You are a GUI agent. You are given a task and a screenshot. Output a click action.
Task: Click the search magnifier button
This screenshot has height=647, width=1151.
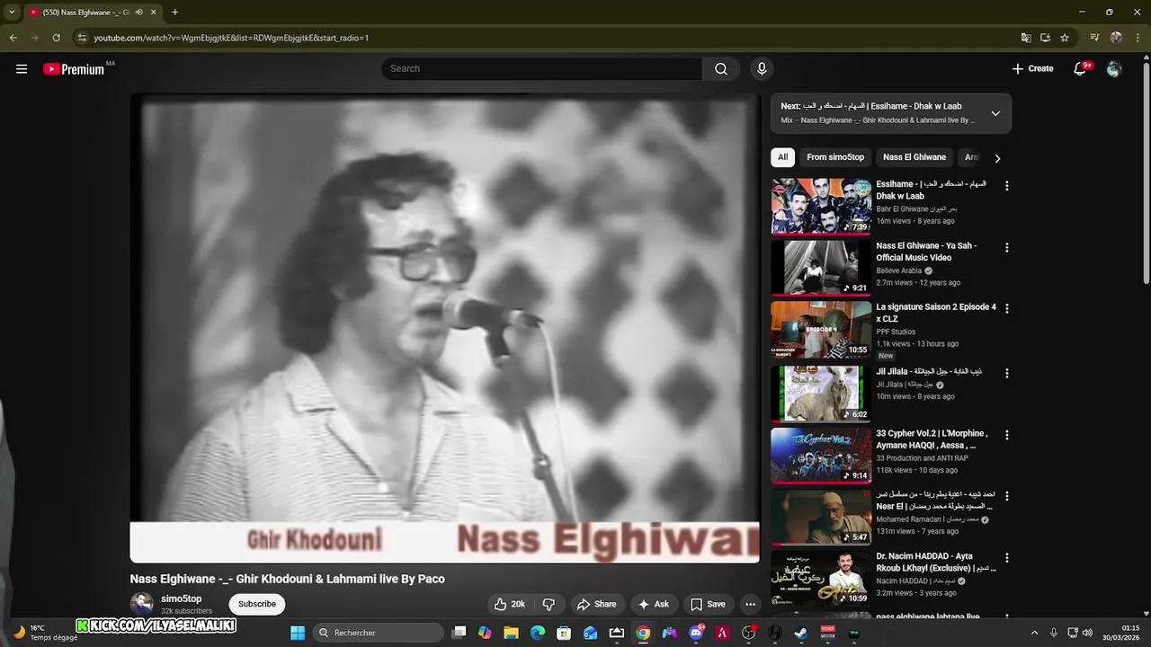click(x=721, y=69)
